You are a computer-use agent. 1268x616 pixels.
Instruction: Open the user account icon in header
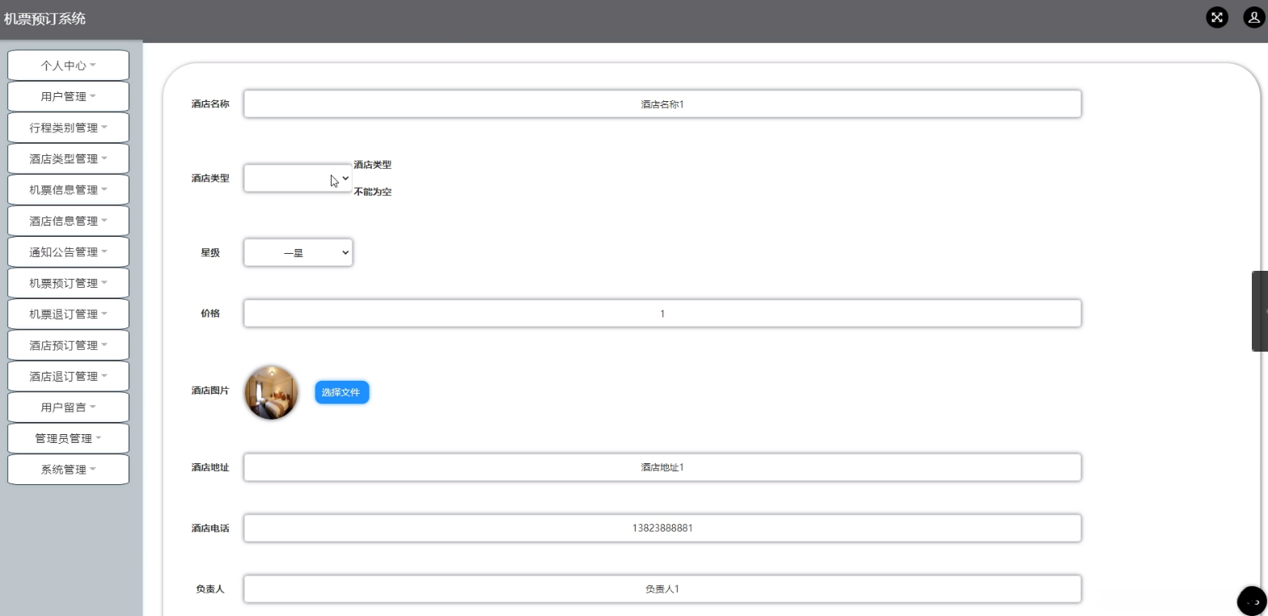coord(1254,17)
